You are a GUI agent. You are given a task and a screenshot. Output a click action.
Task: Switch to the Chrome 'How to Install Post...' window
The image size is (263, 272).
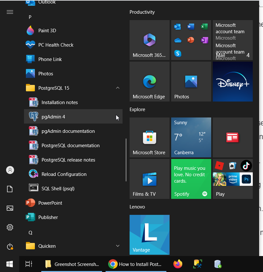pyautogui.click(x=135, y=264)
